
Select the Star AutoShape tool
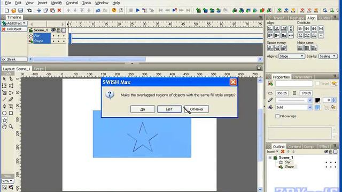click(4, 120)
